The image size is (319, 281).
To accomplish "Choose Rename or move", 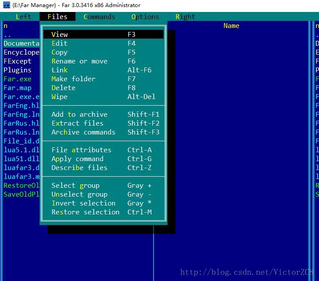I will point(104,61).
